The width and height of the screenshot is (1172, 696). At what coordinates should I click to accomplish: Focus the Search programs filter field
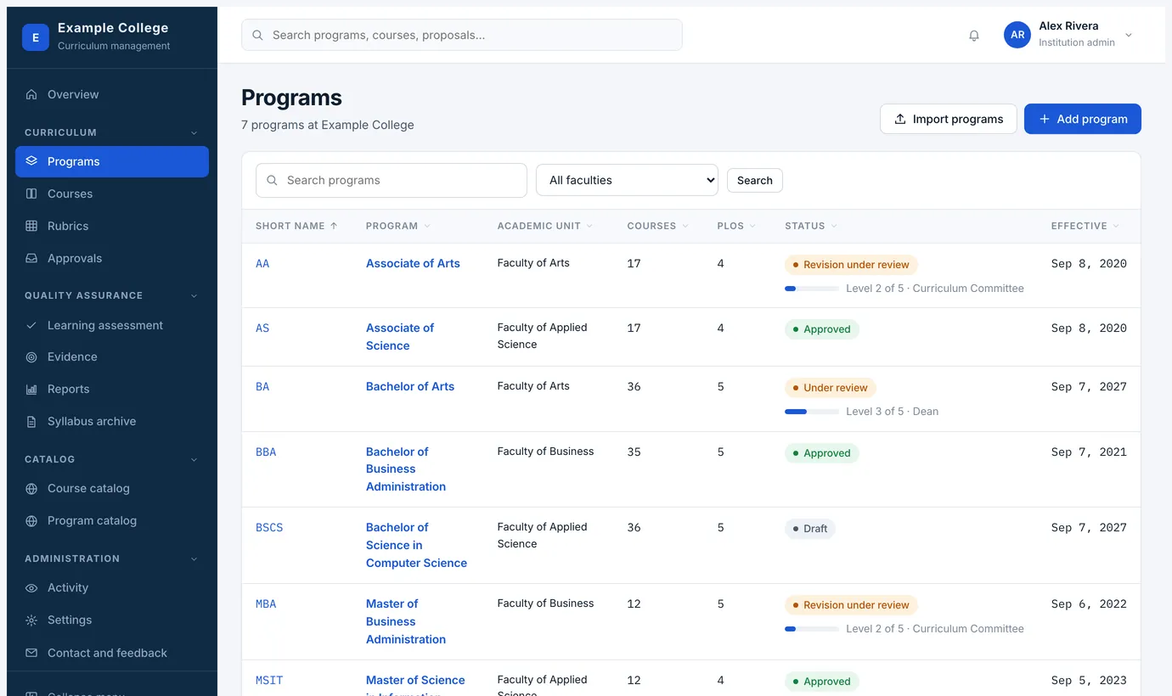pyautogui.click(x=392, y=180)
